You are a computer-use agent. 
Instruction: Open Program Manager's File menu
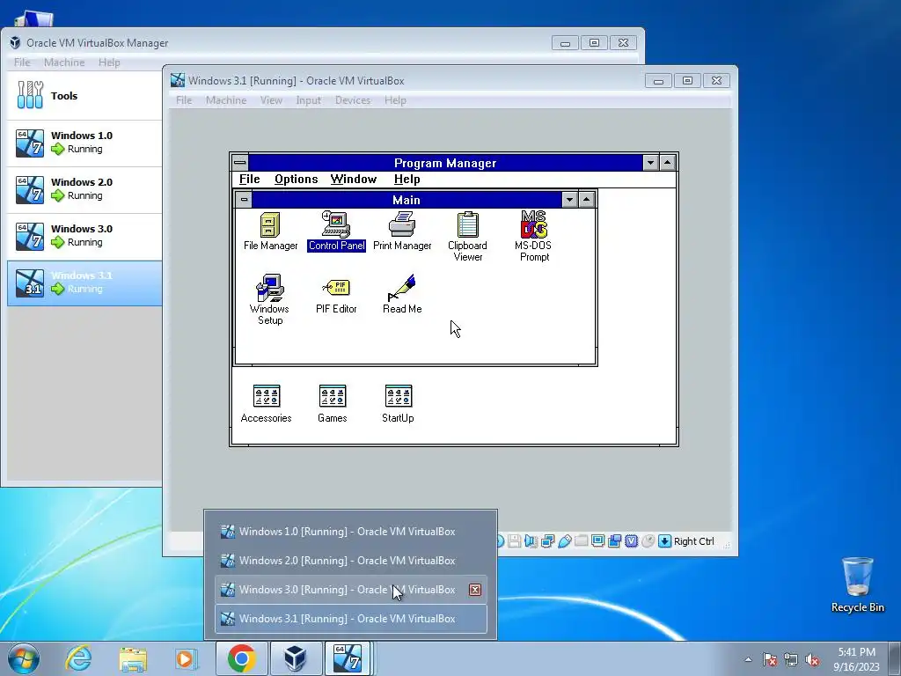point(249,179)
